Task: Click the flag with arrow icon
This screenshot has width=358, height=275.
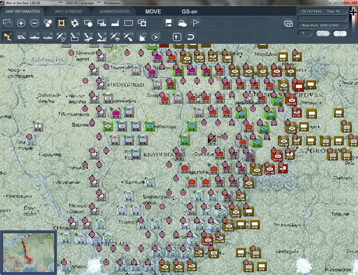Action: pyautogui.click(x=169, y=23)
